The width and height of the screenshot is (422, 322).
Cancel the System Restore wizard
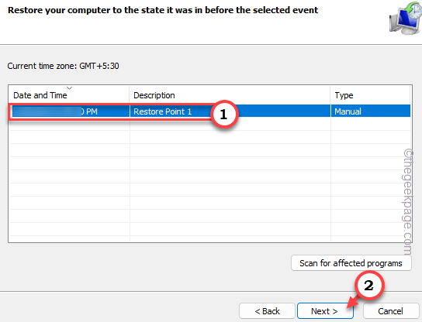tap(391, 311)
